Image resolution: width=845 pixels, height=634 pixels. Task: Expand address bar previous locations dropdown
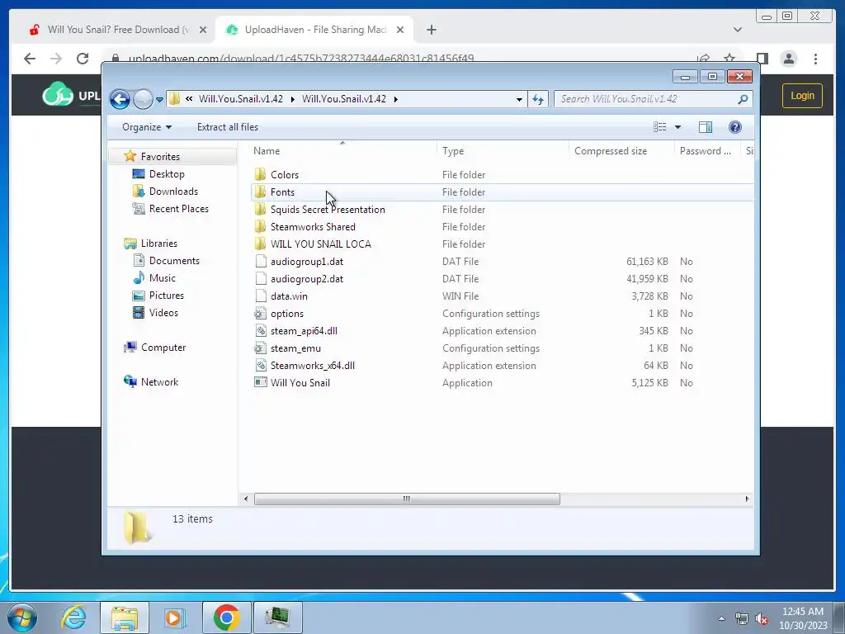pyautogui.click(x=519, y=99)
